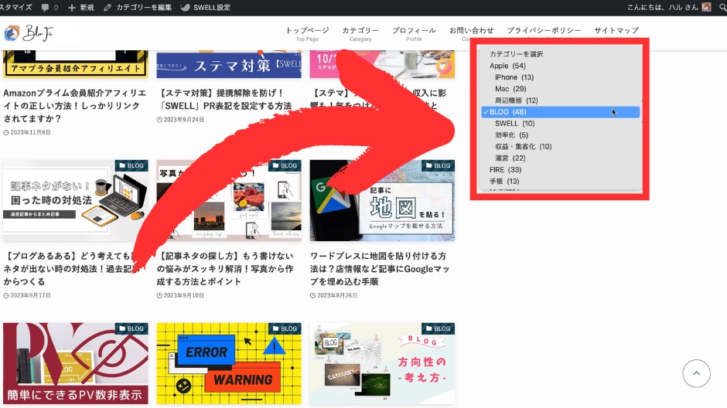This screenshot has height=408, width=727.
Task: Click the 地図を貼る Googleマップ thumbnail
Action: [x=382, y=201]
